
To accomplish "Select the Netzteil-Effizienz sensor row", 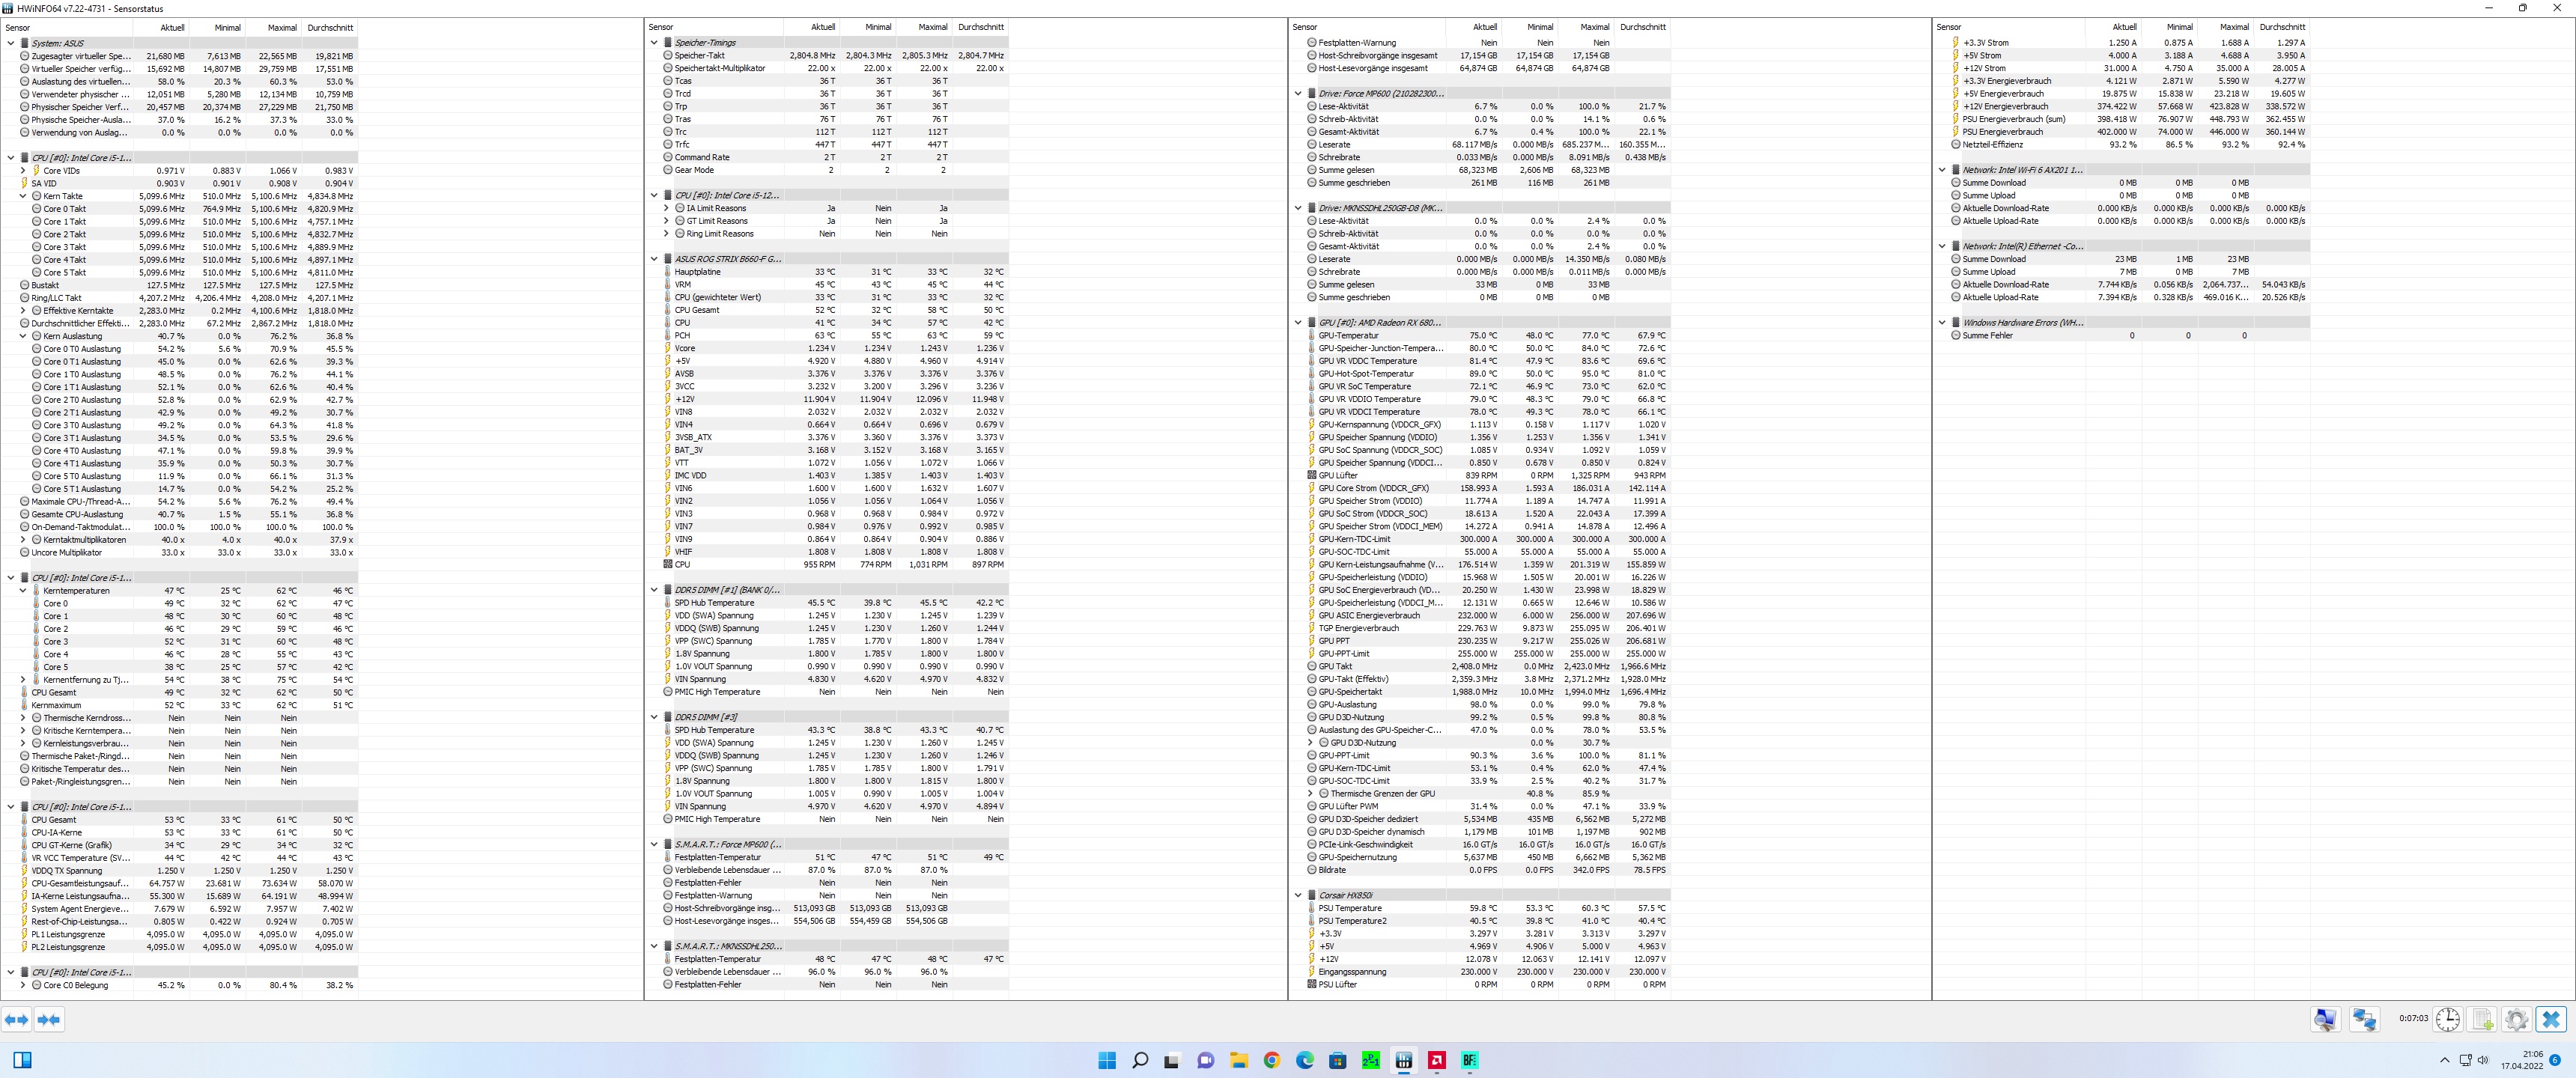I will point(1992,145).
